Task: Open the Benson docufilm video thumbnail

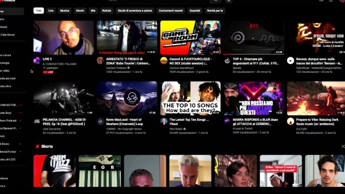Action: [x=316, y=38]
